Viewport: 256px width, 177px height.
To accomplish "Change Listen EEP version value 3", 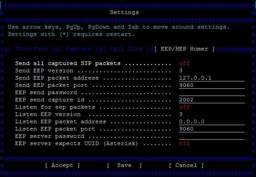I will pyautogui.click(x=181, y=114).
